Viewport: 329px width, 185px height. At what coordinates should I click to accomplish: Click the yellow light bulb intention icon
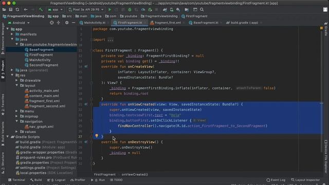pyautogui.click(x=97, y=136)
